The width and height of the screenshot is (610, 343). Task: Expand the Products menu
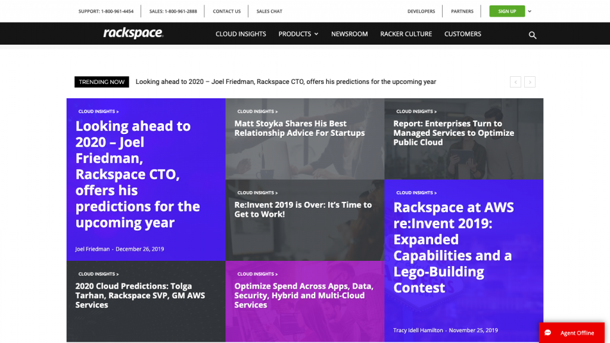pos(298,34)
